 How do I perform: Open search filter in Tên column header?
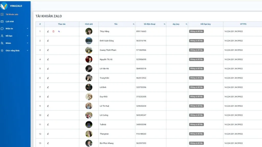(134, 24)
